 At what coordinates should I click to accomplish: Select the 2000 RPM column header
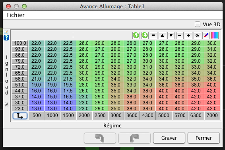pyautogui.click(x=84, y=115)
